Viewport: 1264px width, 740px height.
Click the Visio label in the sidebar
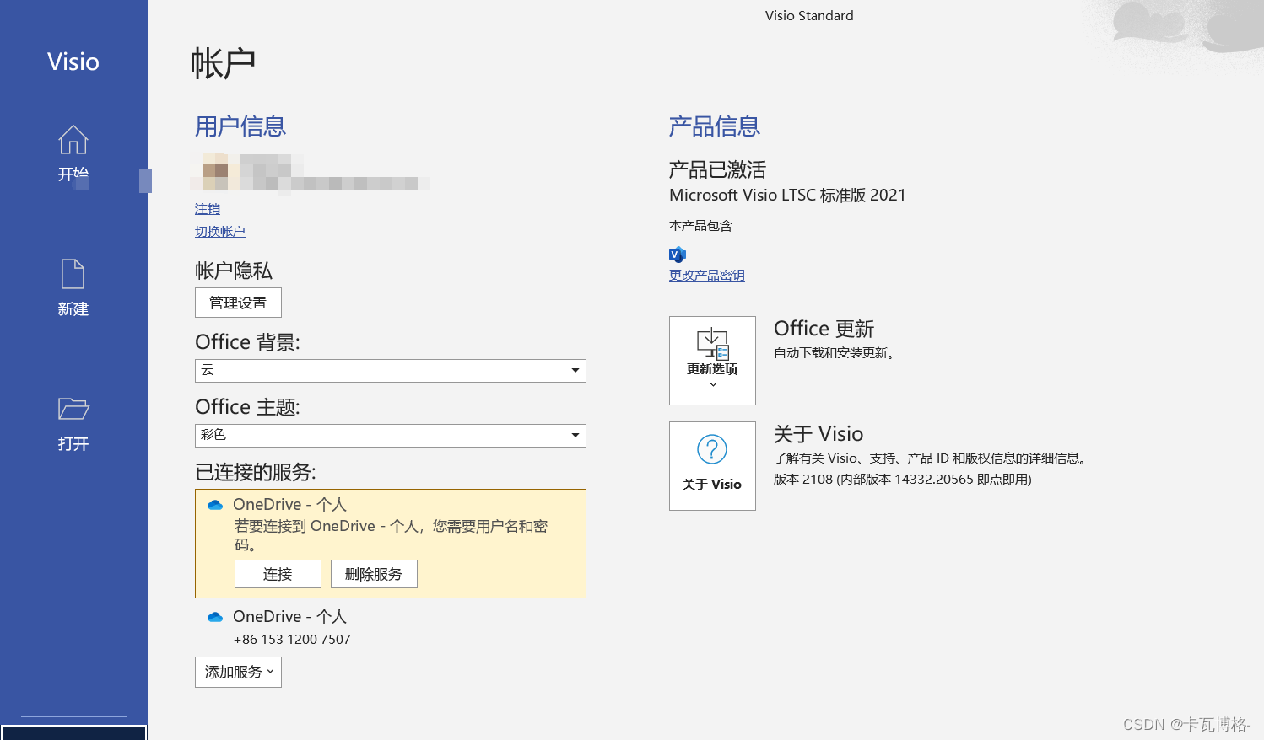click(73, 62)
